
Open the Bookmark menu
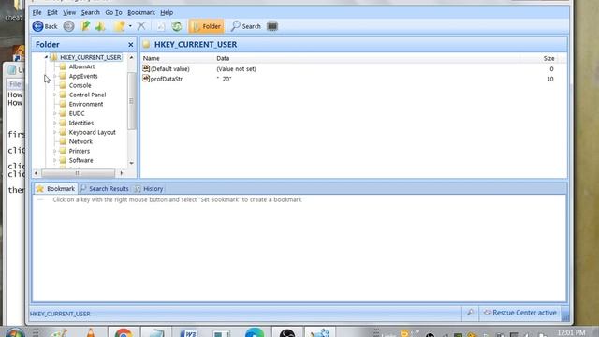coord(141,12)
